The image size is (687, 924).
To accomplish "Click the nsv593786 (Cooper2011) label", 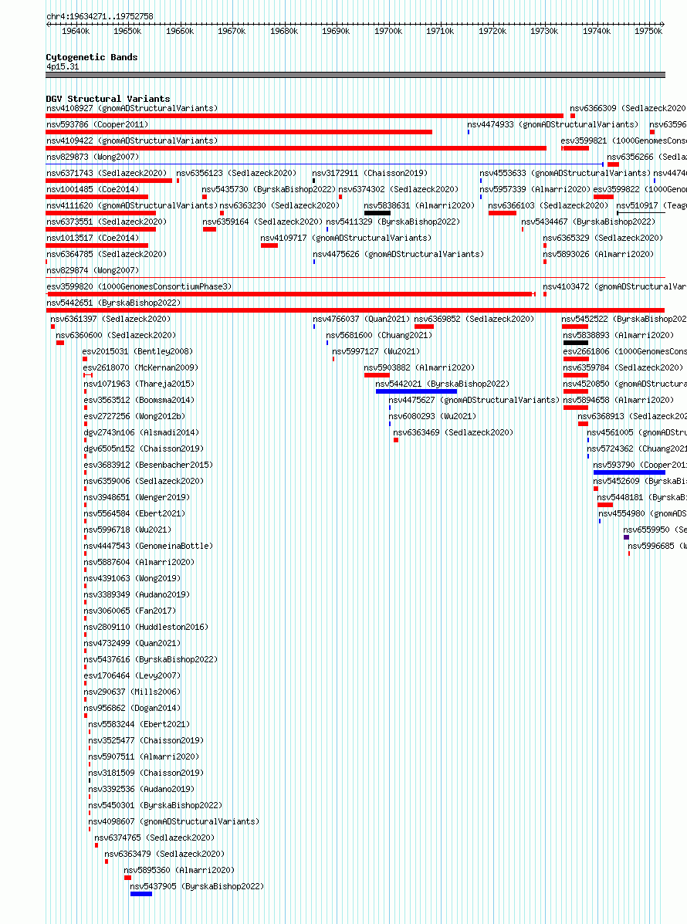I will pos(97,125).
